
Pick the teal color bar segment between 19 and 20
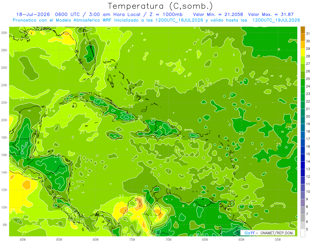pos(303,120)
